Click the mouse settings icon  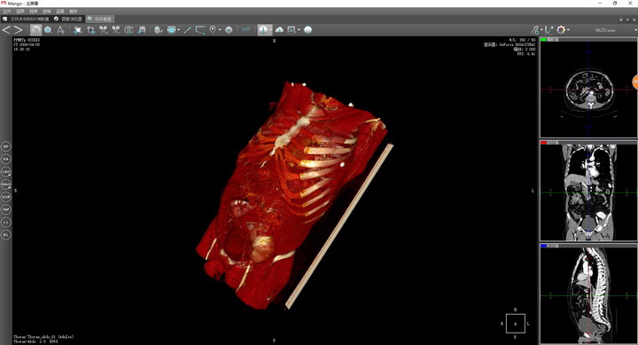159,30
